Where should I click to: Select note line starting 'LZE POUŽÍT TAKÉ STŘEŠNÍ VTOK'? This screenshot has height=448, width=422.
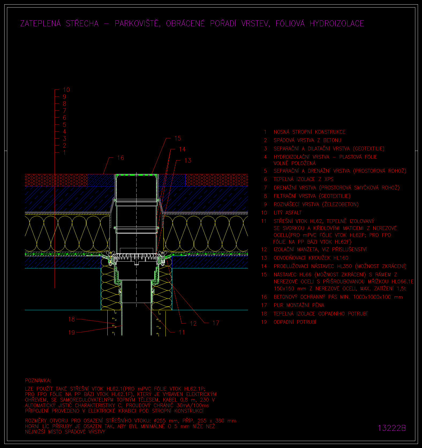(x=115, y=389)
